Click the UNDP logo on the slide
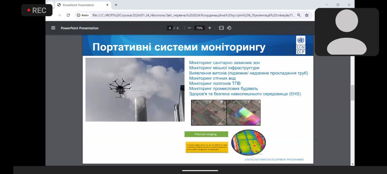The height and width of the screenshot is (174, 387). point(301,45)
